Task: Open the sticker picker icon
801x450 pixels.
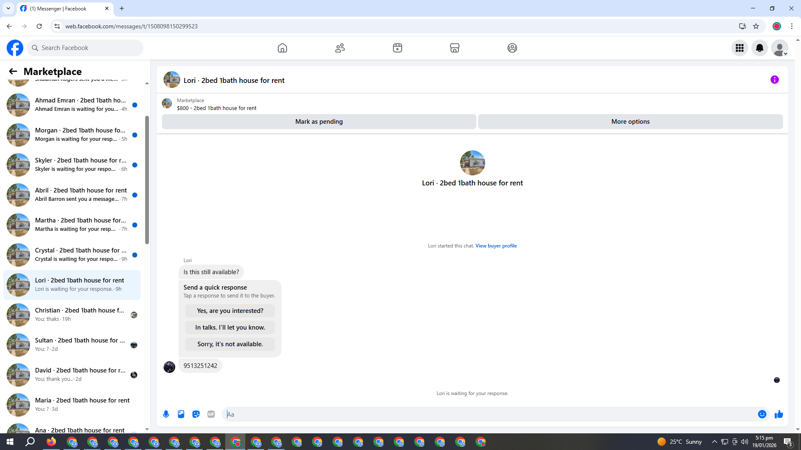Action: coord(196,414)
